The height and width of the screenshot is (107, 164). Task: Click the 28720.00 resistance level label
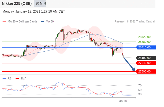click(144, 37)
